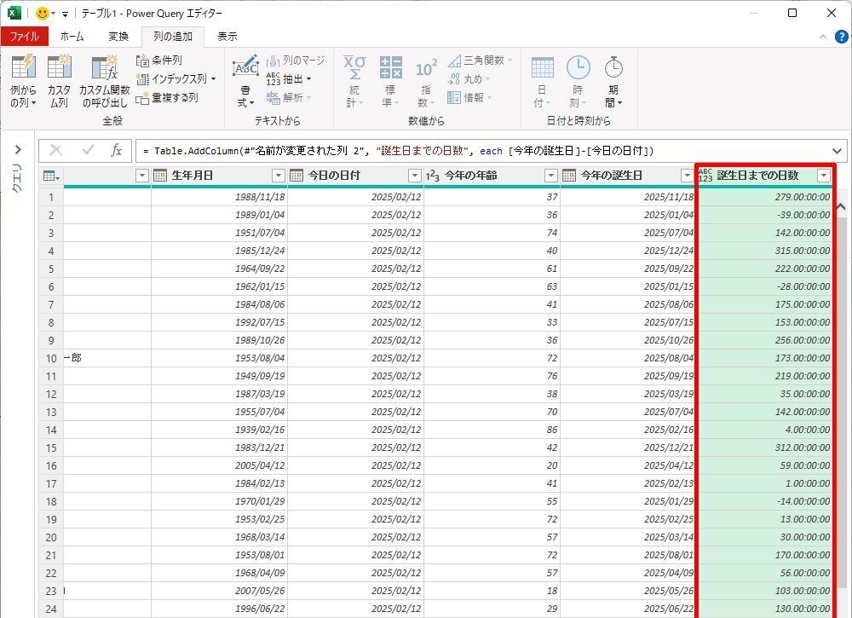Image resolution: width=852 pixels, height=618 pixels.
Task: Select row number 10
Action: point(51,359)
